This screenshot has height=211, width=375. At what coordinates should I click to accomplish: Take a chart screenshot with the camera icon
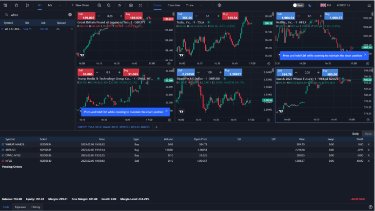coord(131,5)
